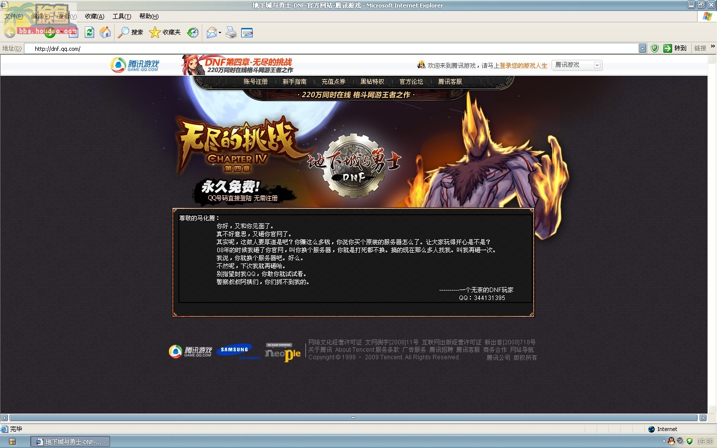
Task: Click the 官方论坛 nav link
Action: [411, 82]
